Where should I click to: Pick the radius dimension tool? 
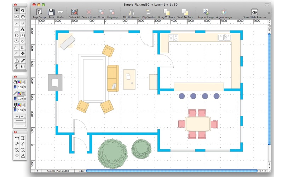coord(23,150)
